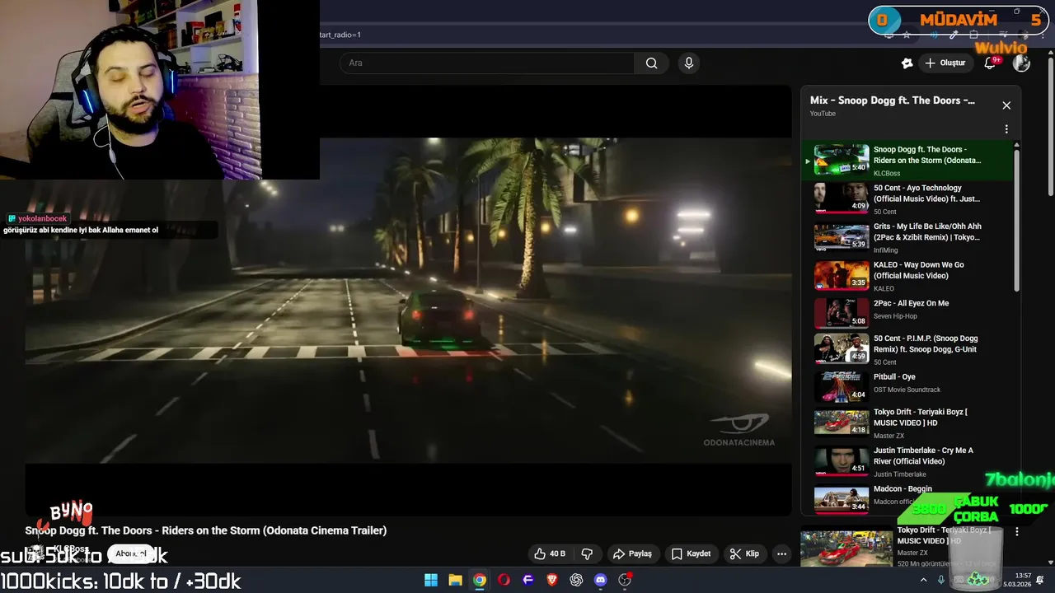Click the dislike thumbs-down button
1055x593 pixels.
point(588,553)
